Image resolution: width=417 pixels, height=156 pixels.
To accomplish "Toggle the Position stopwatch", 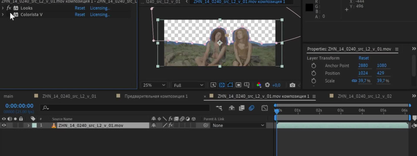I will (x=314, y=73).
